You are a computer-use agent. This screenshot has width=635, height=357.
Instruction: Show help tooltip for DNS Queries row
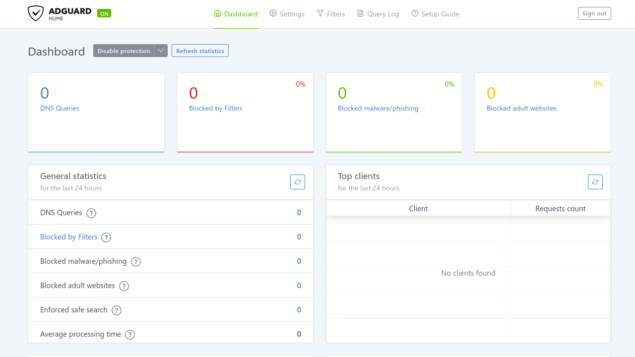coord(91,213)
